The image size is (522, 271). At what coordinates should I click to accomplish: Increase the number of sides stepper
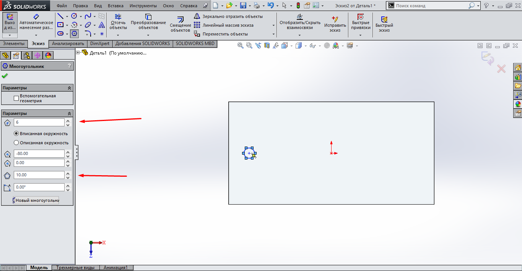[68, 120]
